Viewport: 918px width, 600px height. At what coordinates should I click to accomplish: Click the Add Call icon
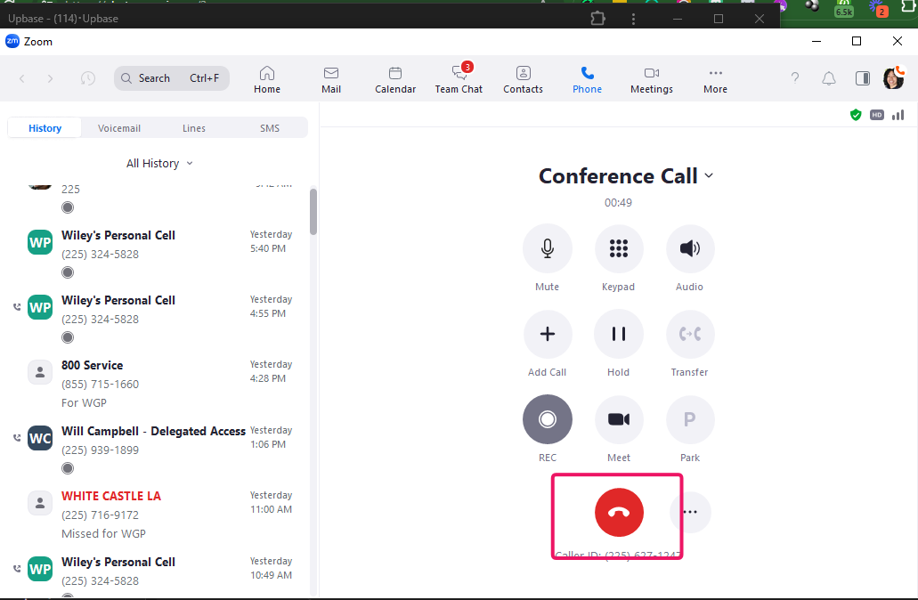coord(547,333)
